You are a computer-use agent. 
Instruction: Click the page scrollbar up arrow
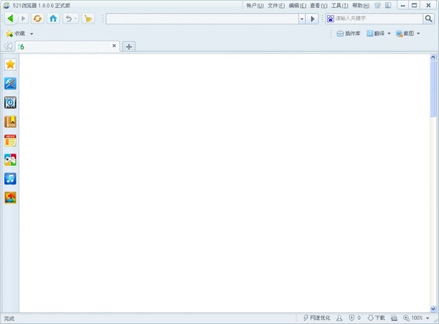[x=433, y=57]
